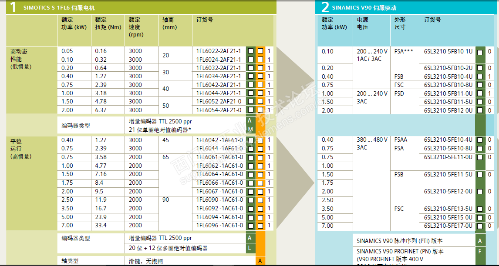Viewport: 499px width, 266px height.
Task: Select the 滑键，无抱闸 shaft type entry
Action: point(146,261)
